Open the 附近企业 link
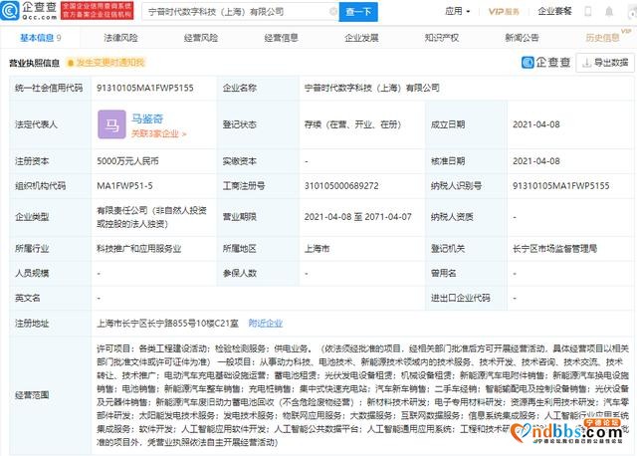 (266, 324)
